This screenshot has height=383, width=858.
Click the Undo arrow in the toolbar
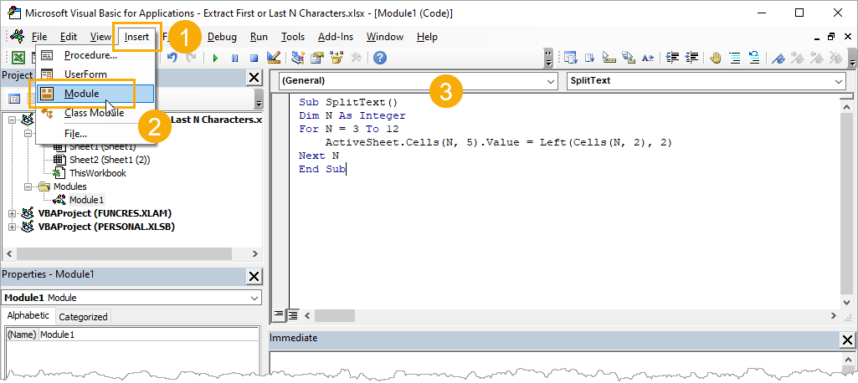(172, 58)
